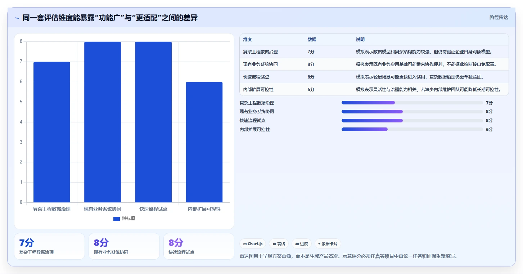Click the 复杂工程数据治理 progress bar
This screenshot has height=274, width=523.
click(412, 103)
